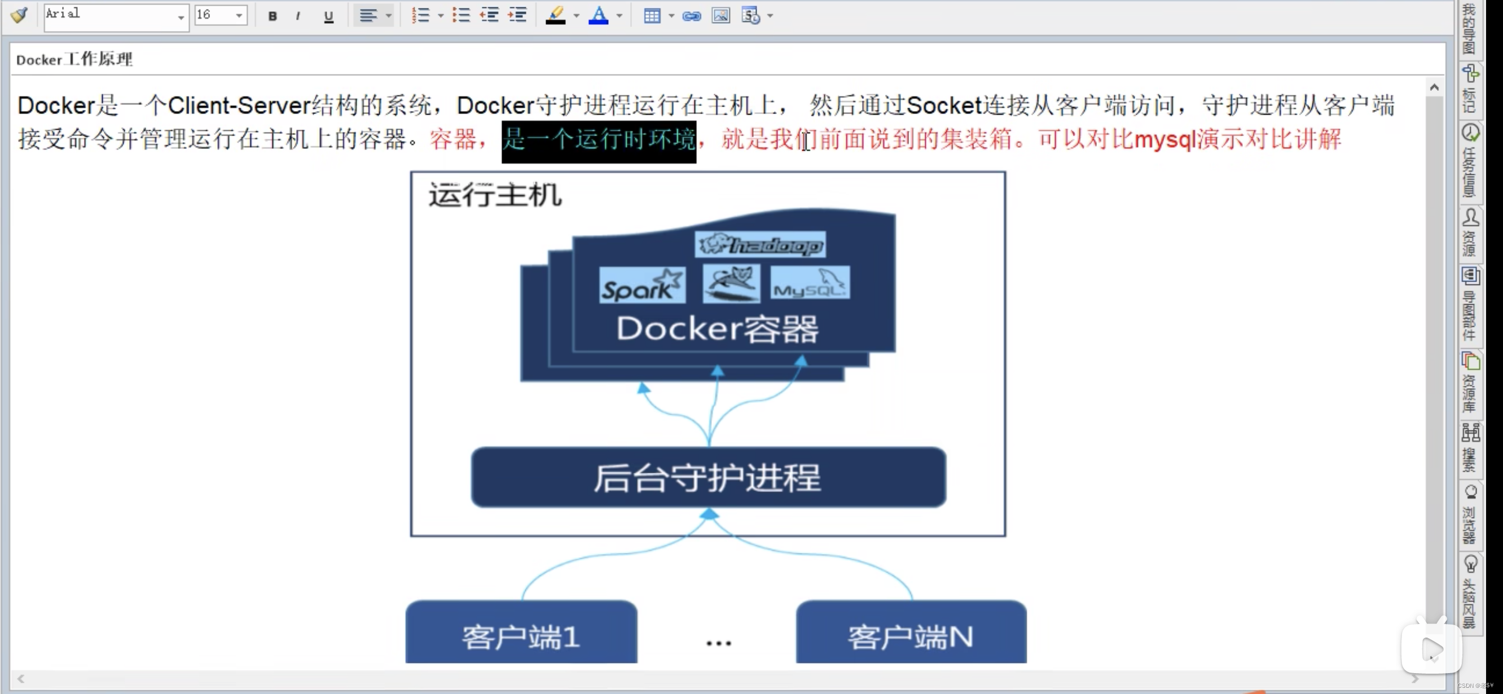
Task: Expand the highlight color picker arrow
Action: [x=577, y=16]
